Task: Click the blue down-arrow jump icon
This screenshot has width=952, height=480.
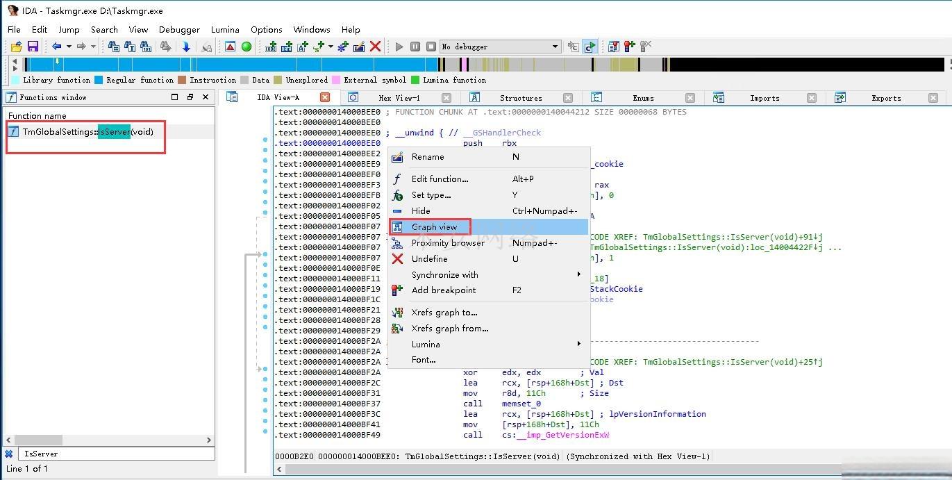Action: click(x=186, y=47)
